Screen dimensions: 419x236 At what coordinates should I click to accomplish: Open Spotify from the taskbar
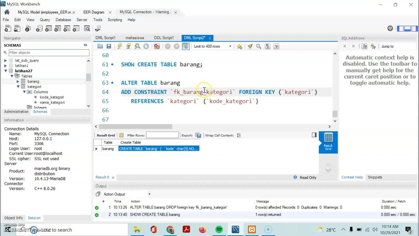click(x=219, y=230)
